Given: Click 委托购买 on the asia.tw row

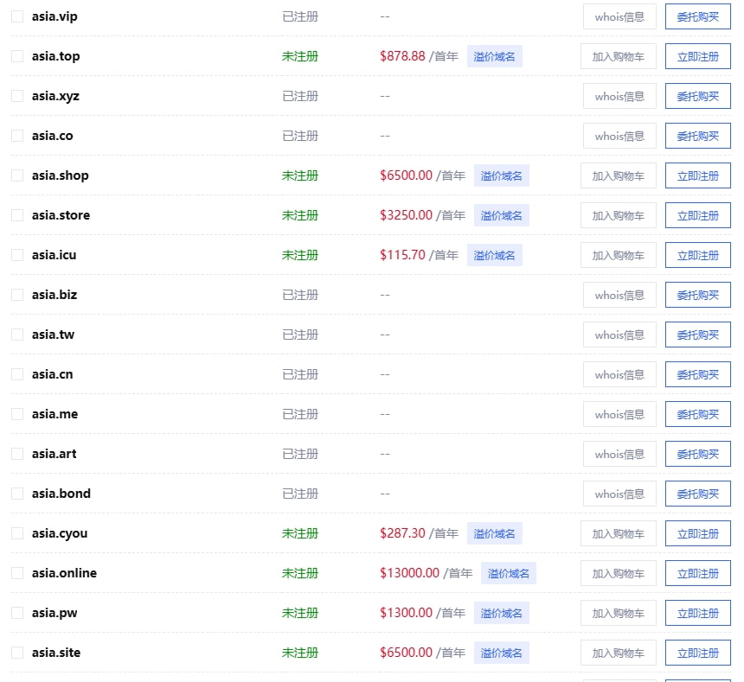Looking at the screenshot, I should tap(697, 335).
